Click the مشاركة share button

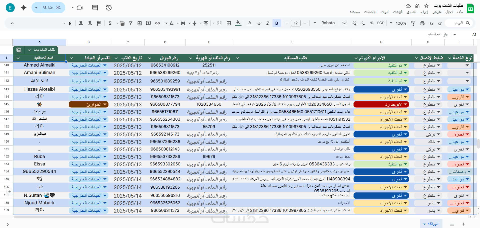pos(52,8)
